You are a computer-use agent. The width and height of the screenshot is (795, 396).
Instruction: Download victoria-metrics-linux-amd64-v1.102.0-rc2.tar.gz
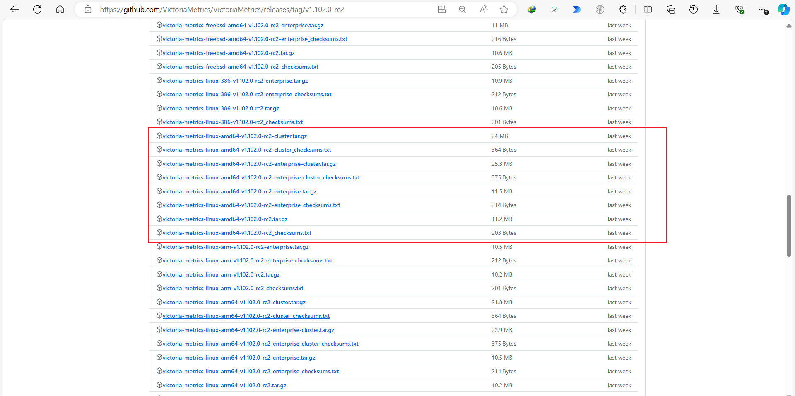pyautogui.click(x=225, y=219)
